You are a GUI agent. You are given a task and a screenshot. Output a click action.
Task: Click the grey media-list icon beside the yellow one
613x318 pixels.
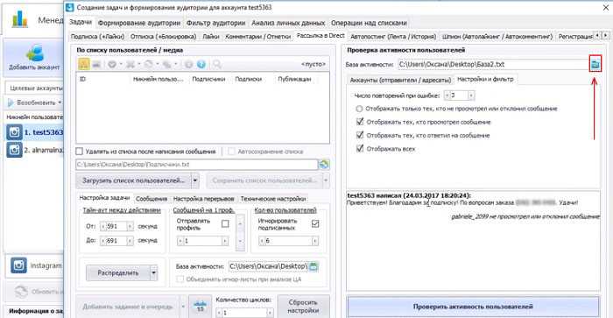96,64
